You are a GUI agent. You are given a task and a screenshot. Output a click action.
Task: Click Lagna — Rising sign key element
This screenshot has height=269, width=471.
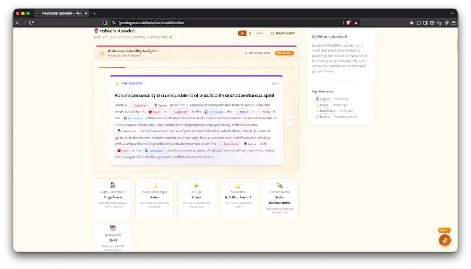332,99
